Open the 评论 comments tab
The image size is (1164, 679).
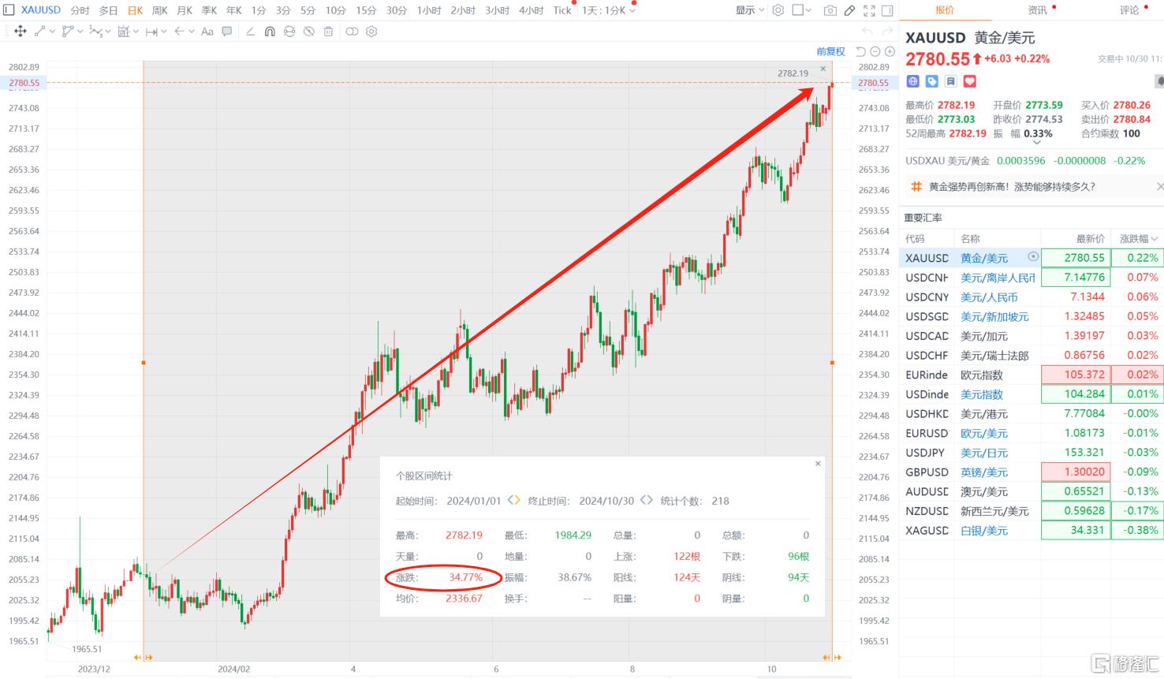(x=1129, y=10)
